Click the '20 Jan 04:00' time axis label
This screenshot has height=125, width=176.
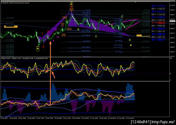[x=59, y=118]
